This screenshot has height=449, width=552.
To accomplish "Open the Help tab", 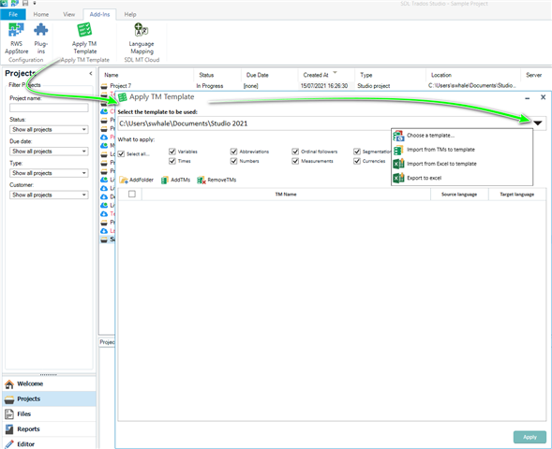I will (130, 14).
